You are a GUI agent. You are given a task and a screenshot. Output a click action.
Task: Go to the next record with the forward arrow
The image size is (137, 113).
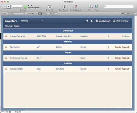pos(9,7)
